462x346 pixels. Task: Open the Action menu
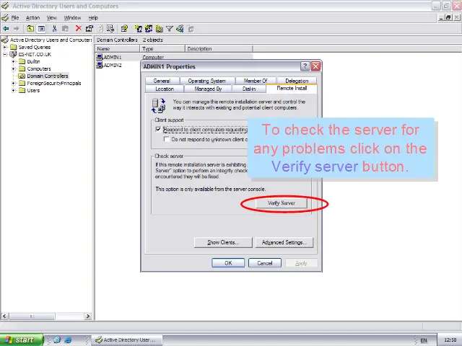32,17
